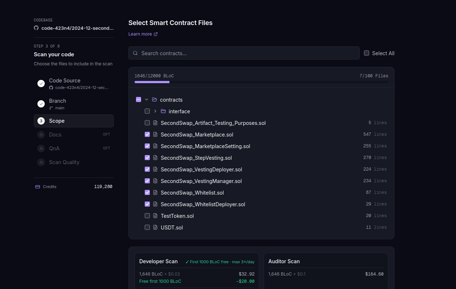
Task: Check the SecondSwap_Artifact_Testing_Purposes.sol checkbox
Action: (147, 123)
